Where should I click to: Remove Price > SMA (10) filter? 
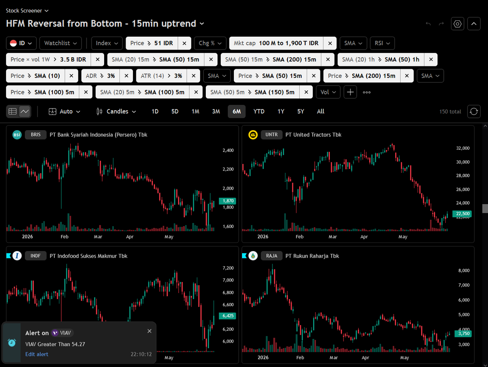72,76
